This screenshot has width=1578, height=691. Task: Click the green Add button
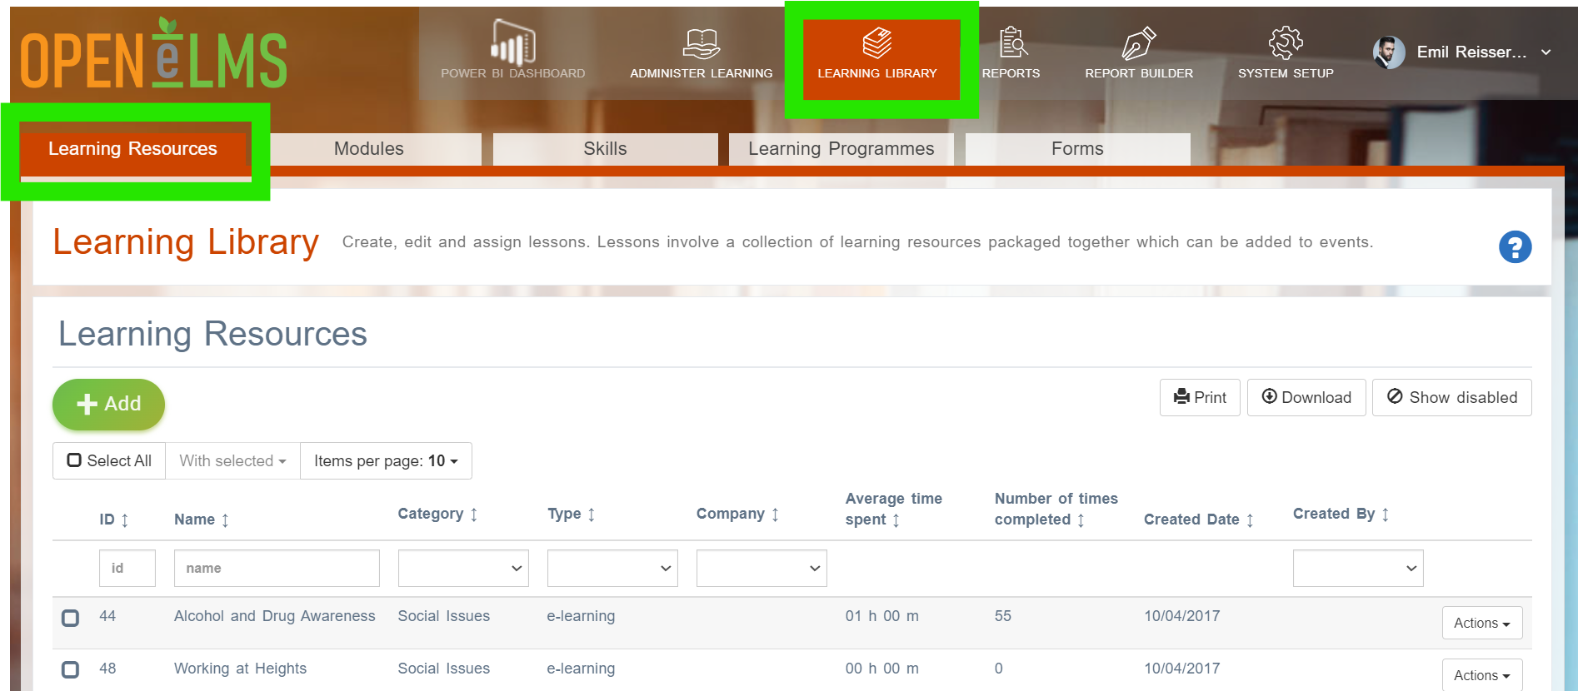[x=108, y=405]
